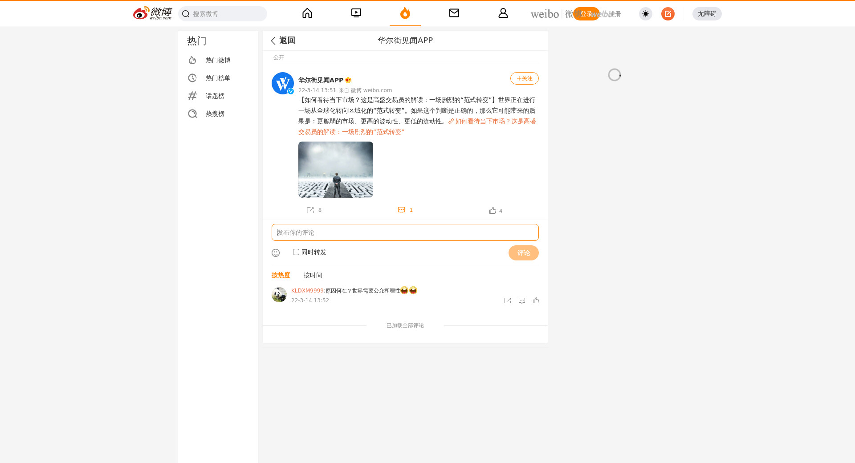Screen dimensions: 855x463
Task: Open 热门榜单 in sidebar
Action: [x=218, y=78]
